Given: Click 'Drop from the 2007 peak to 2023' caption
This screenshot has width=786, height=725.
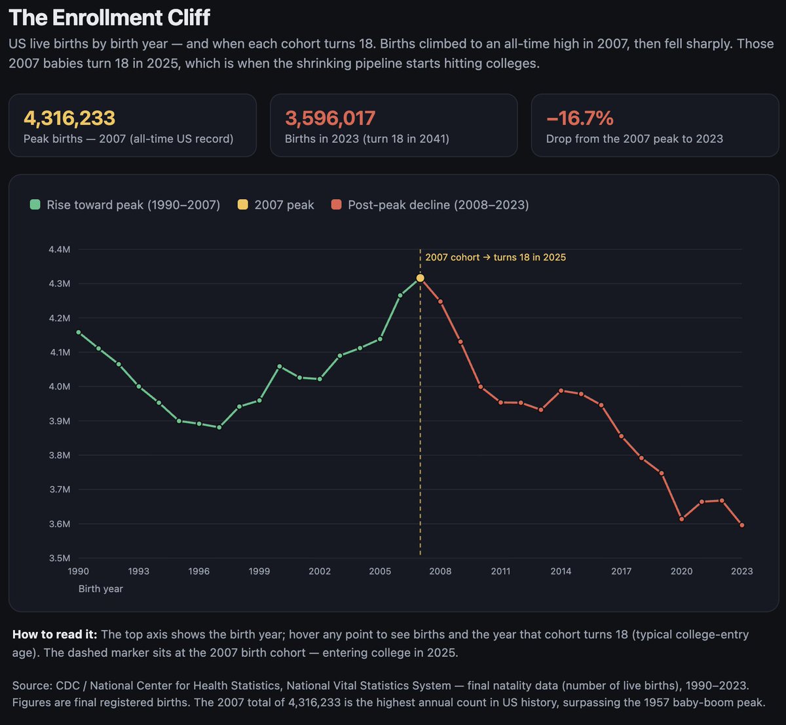Looking at the screenshot, I should click(635, 139).
